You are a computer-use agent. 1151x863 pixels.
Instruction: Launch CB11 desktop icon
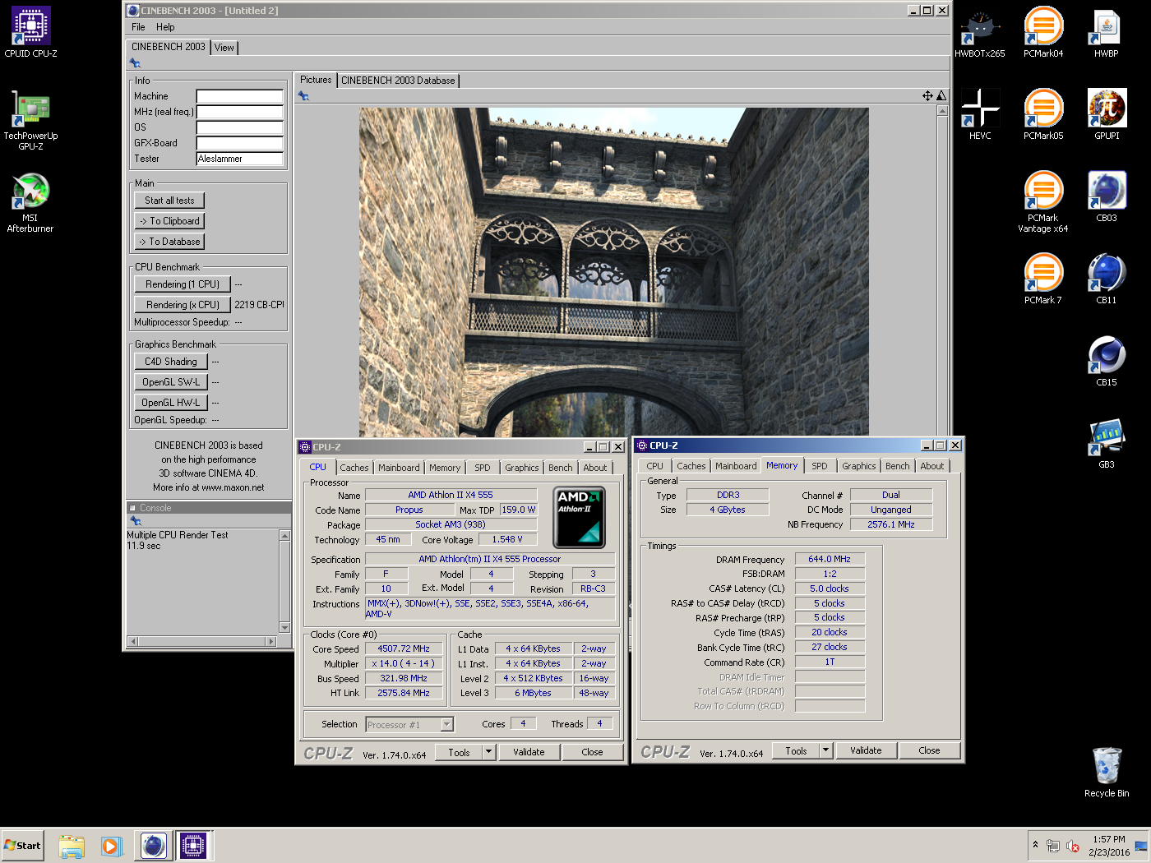1107,279
